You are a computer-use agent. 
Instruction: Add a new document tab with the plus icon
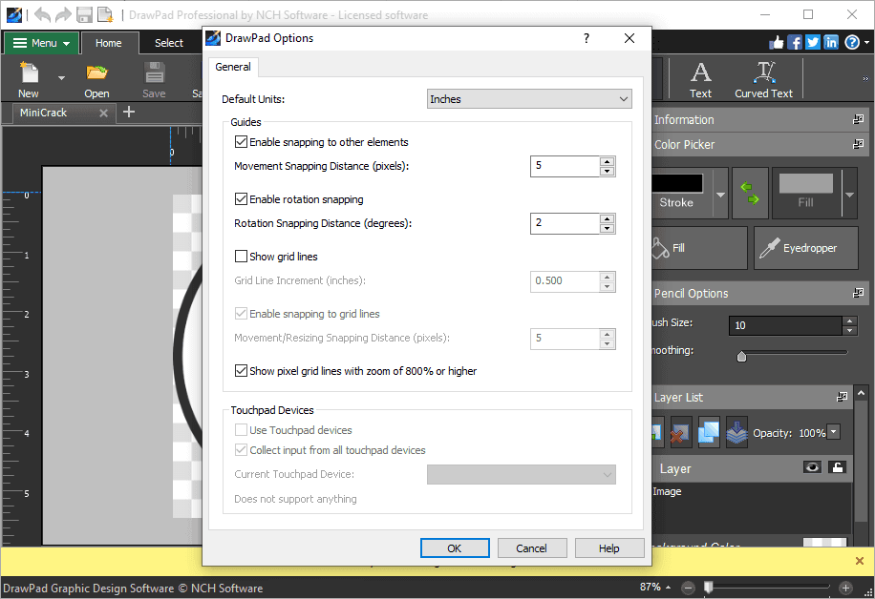pos(129,112)
